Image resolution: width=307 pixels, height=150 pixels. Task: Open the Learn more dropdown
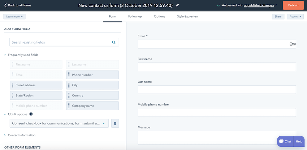pos(14,17)
